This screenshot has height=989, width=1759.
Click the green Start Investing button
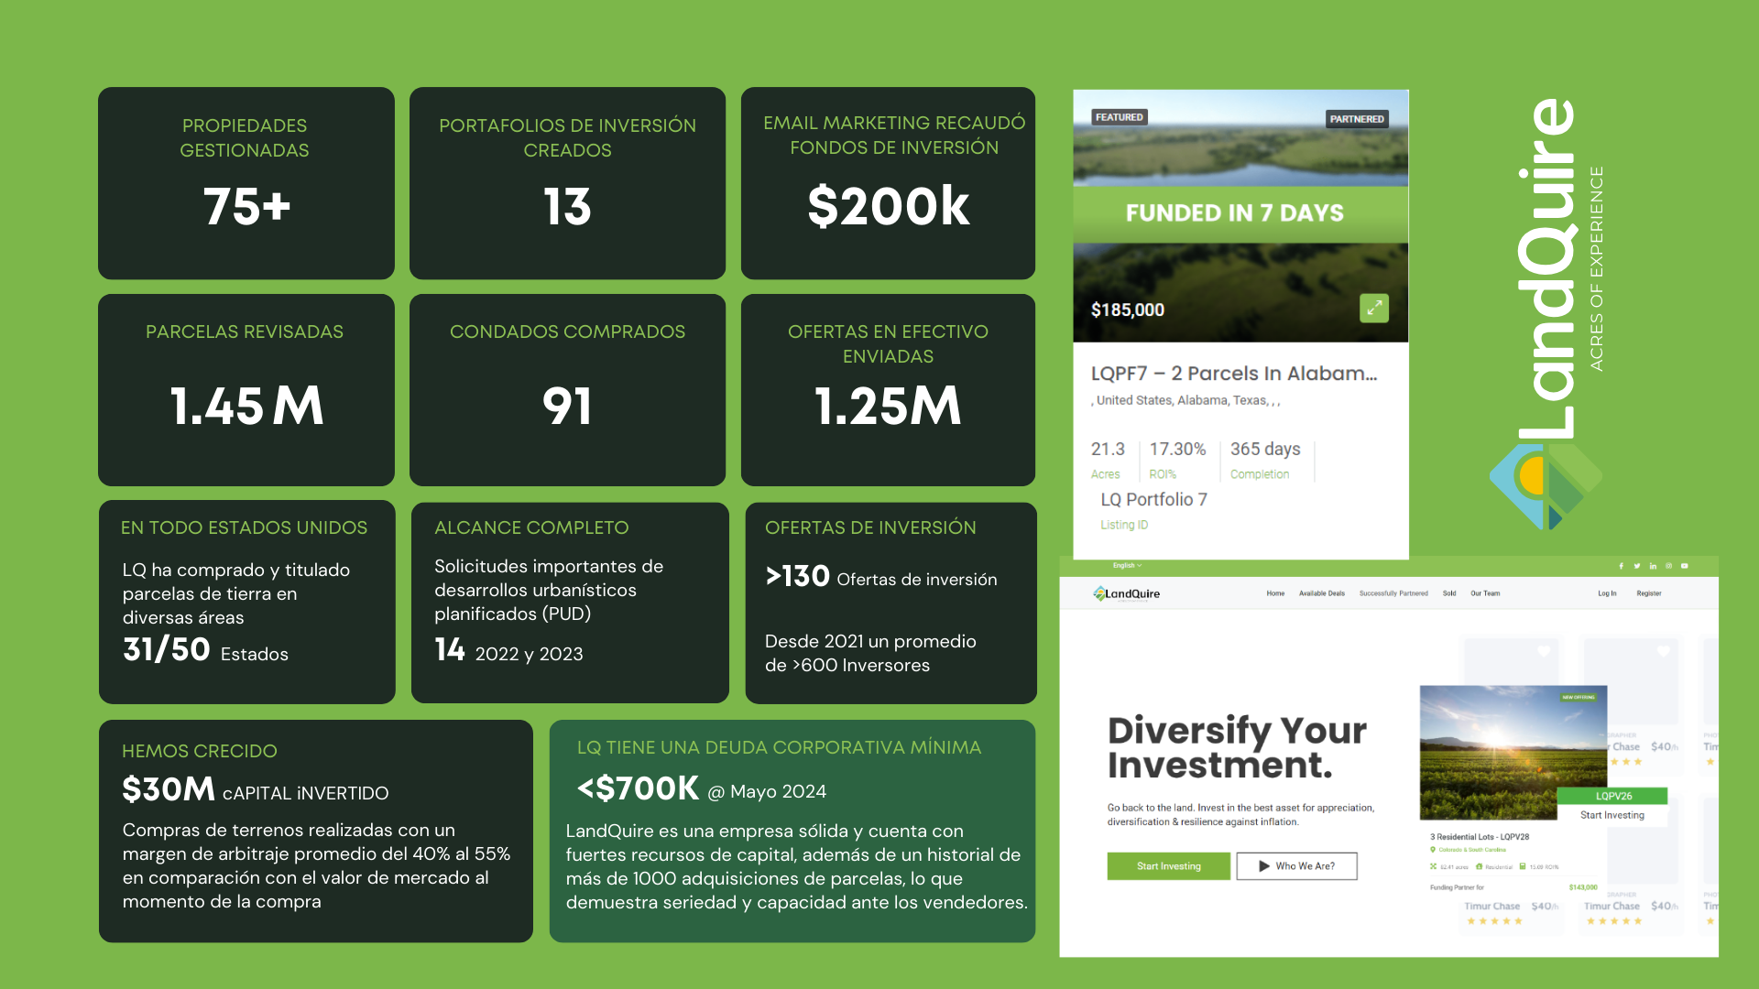tap(1168, 866)
